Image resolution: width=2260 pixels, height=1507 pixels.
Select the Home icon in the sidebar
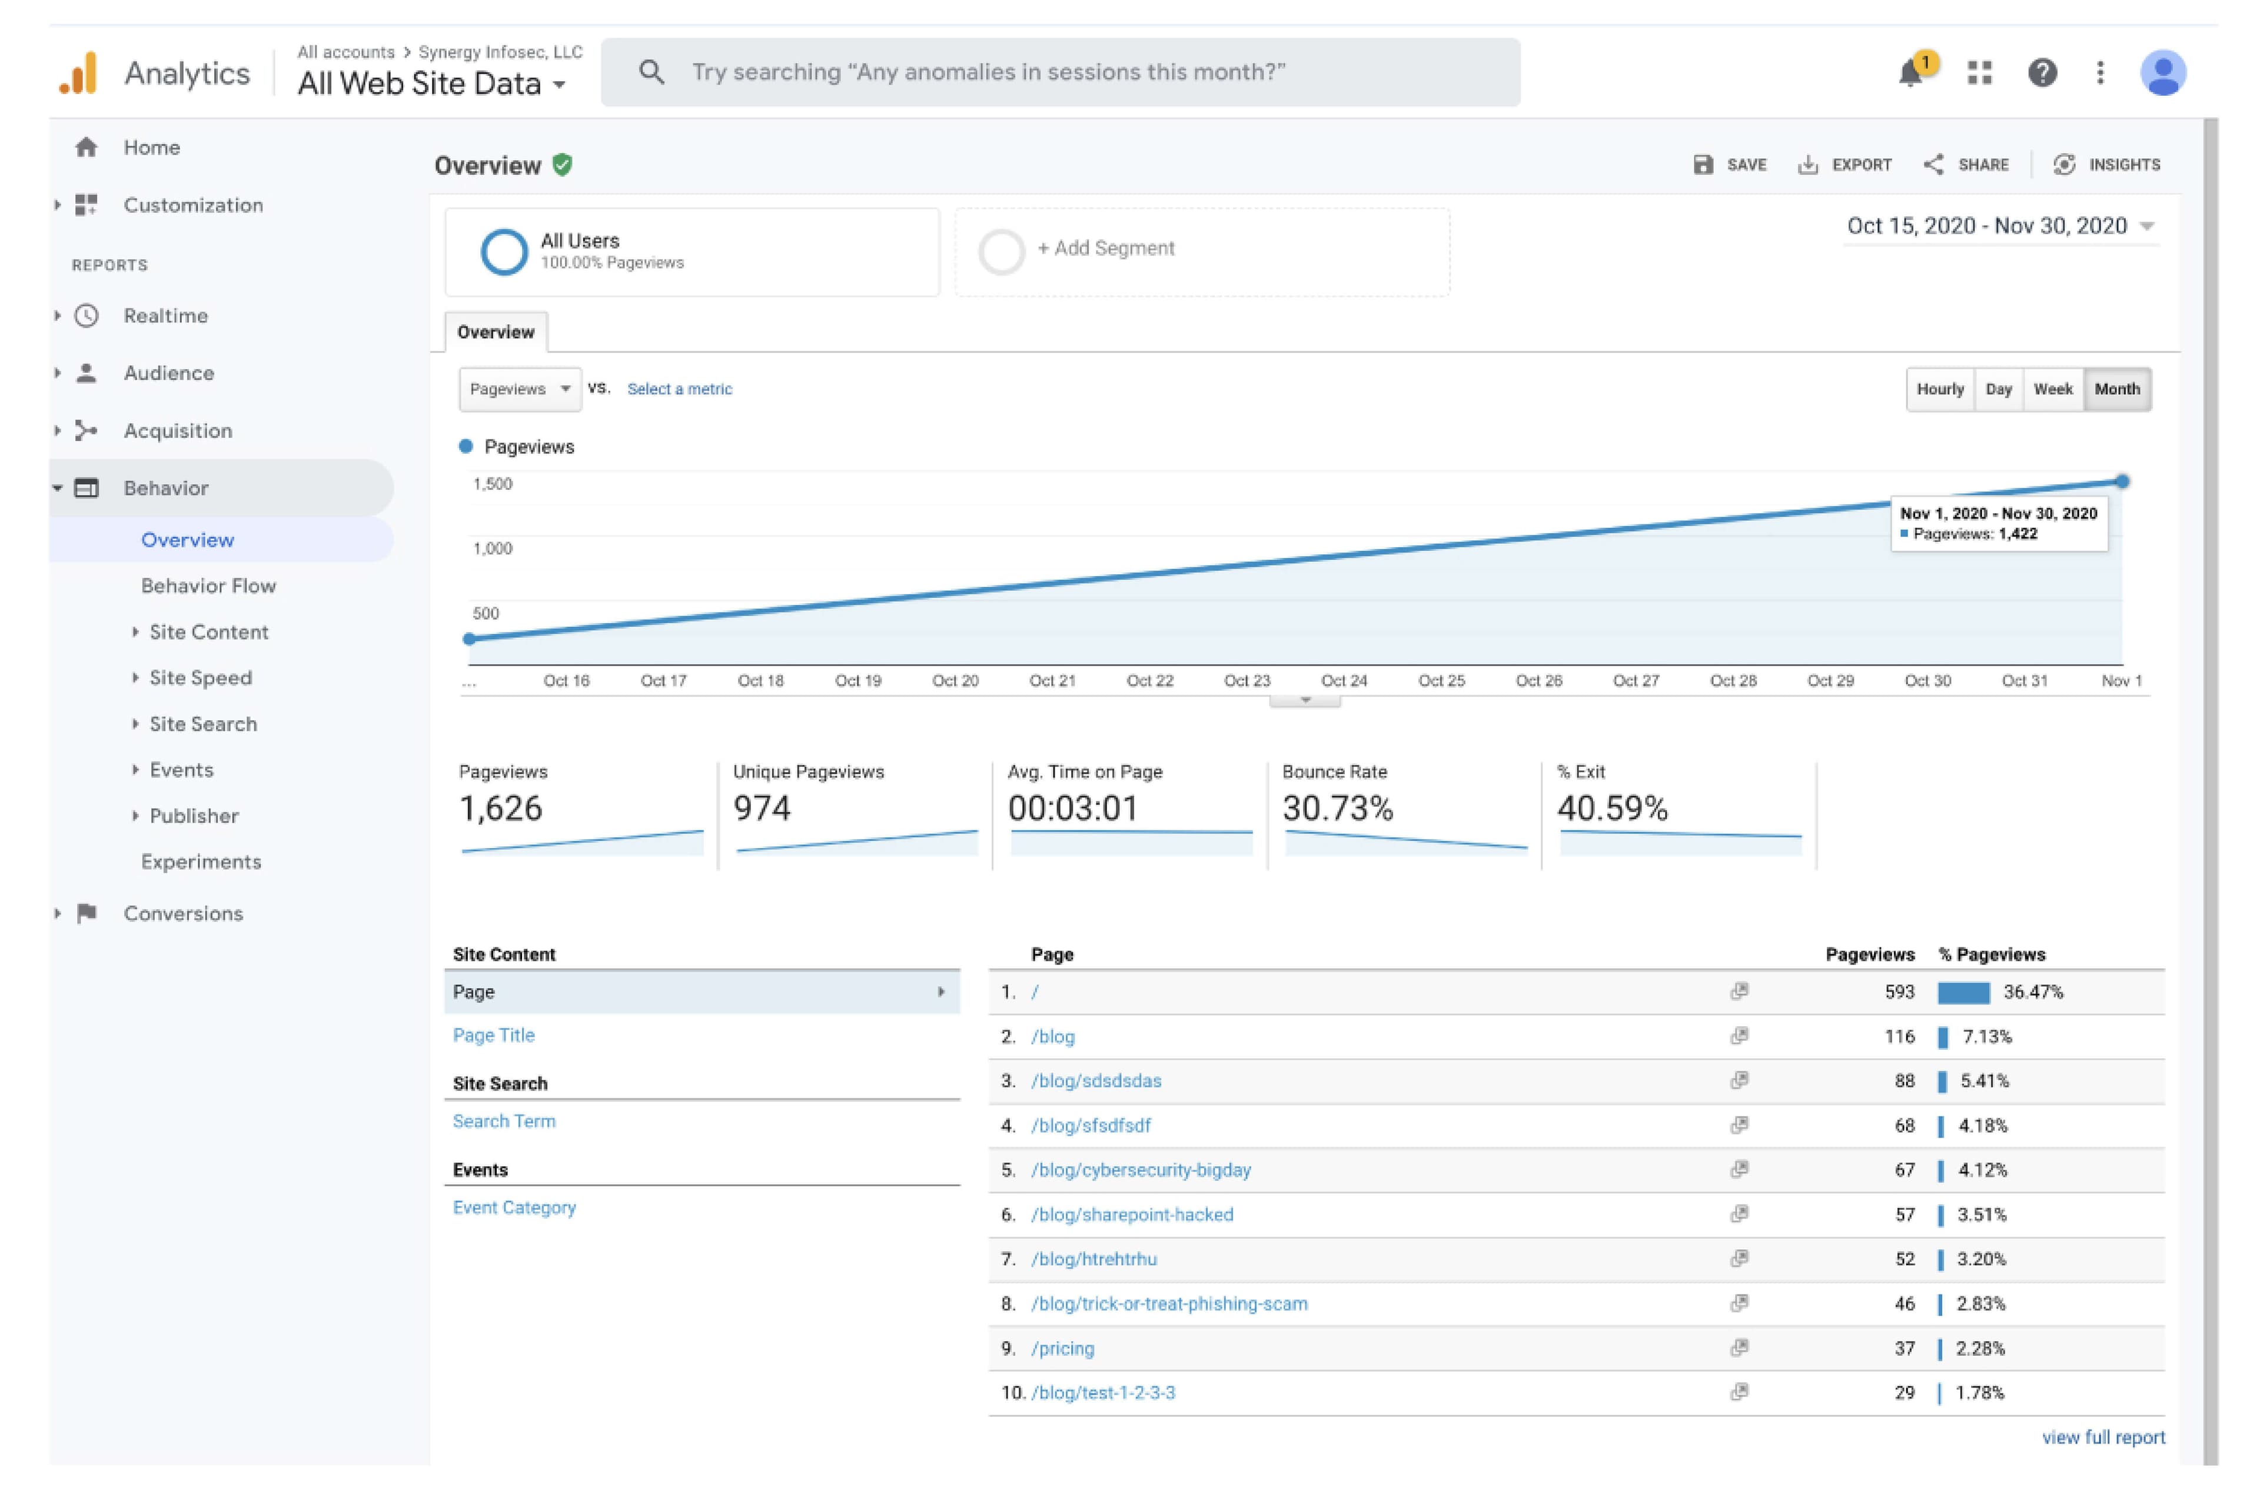pos(87,147)
